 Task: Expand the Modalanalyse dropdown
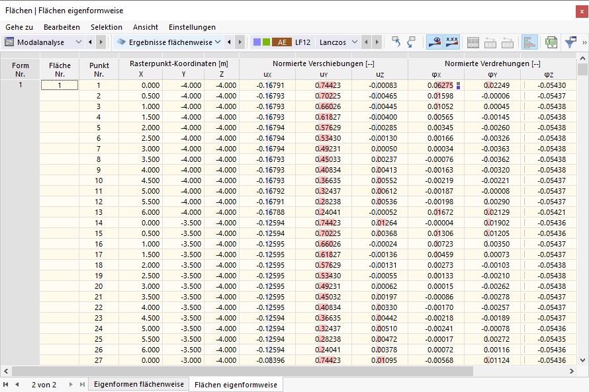[x=79, y=42]
